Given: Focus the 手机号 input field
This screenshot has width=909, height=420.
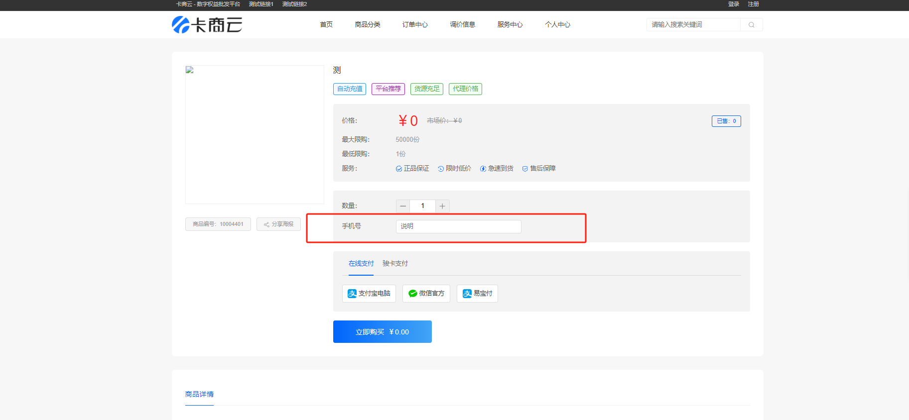Looking at the screenshot, I should 458,226.
